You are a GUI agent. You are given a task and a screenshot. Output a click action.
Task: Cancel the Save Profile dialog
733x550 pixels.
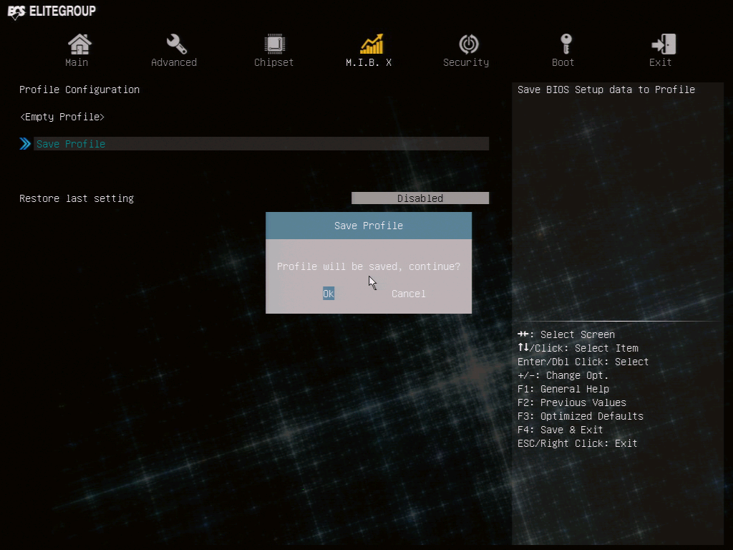(409, 294)
